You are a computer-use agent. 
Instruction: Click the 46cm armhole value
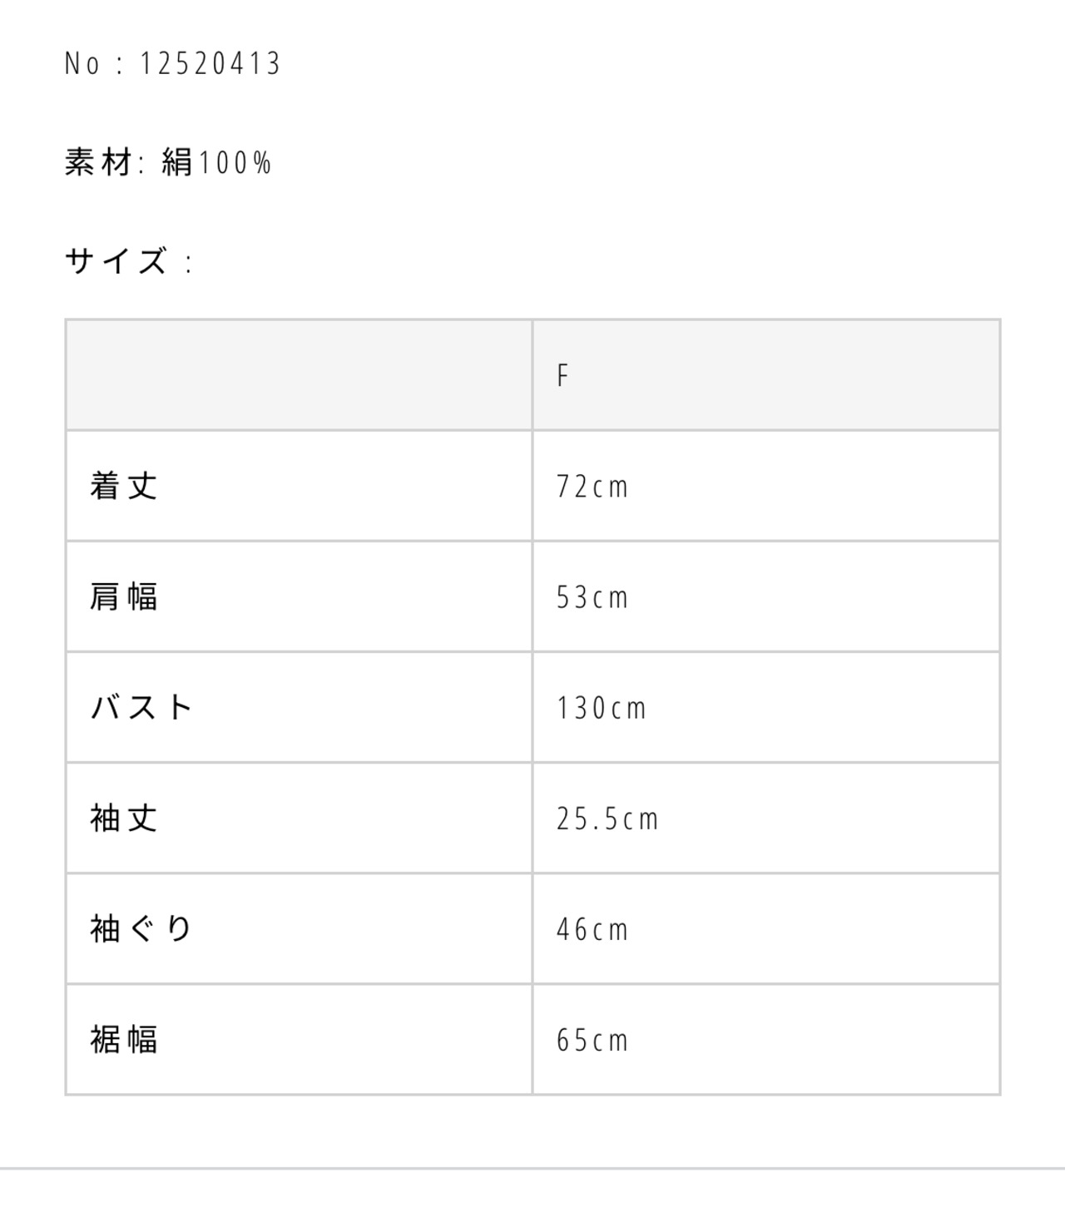click(592, 929)
